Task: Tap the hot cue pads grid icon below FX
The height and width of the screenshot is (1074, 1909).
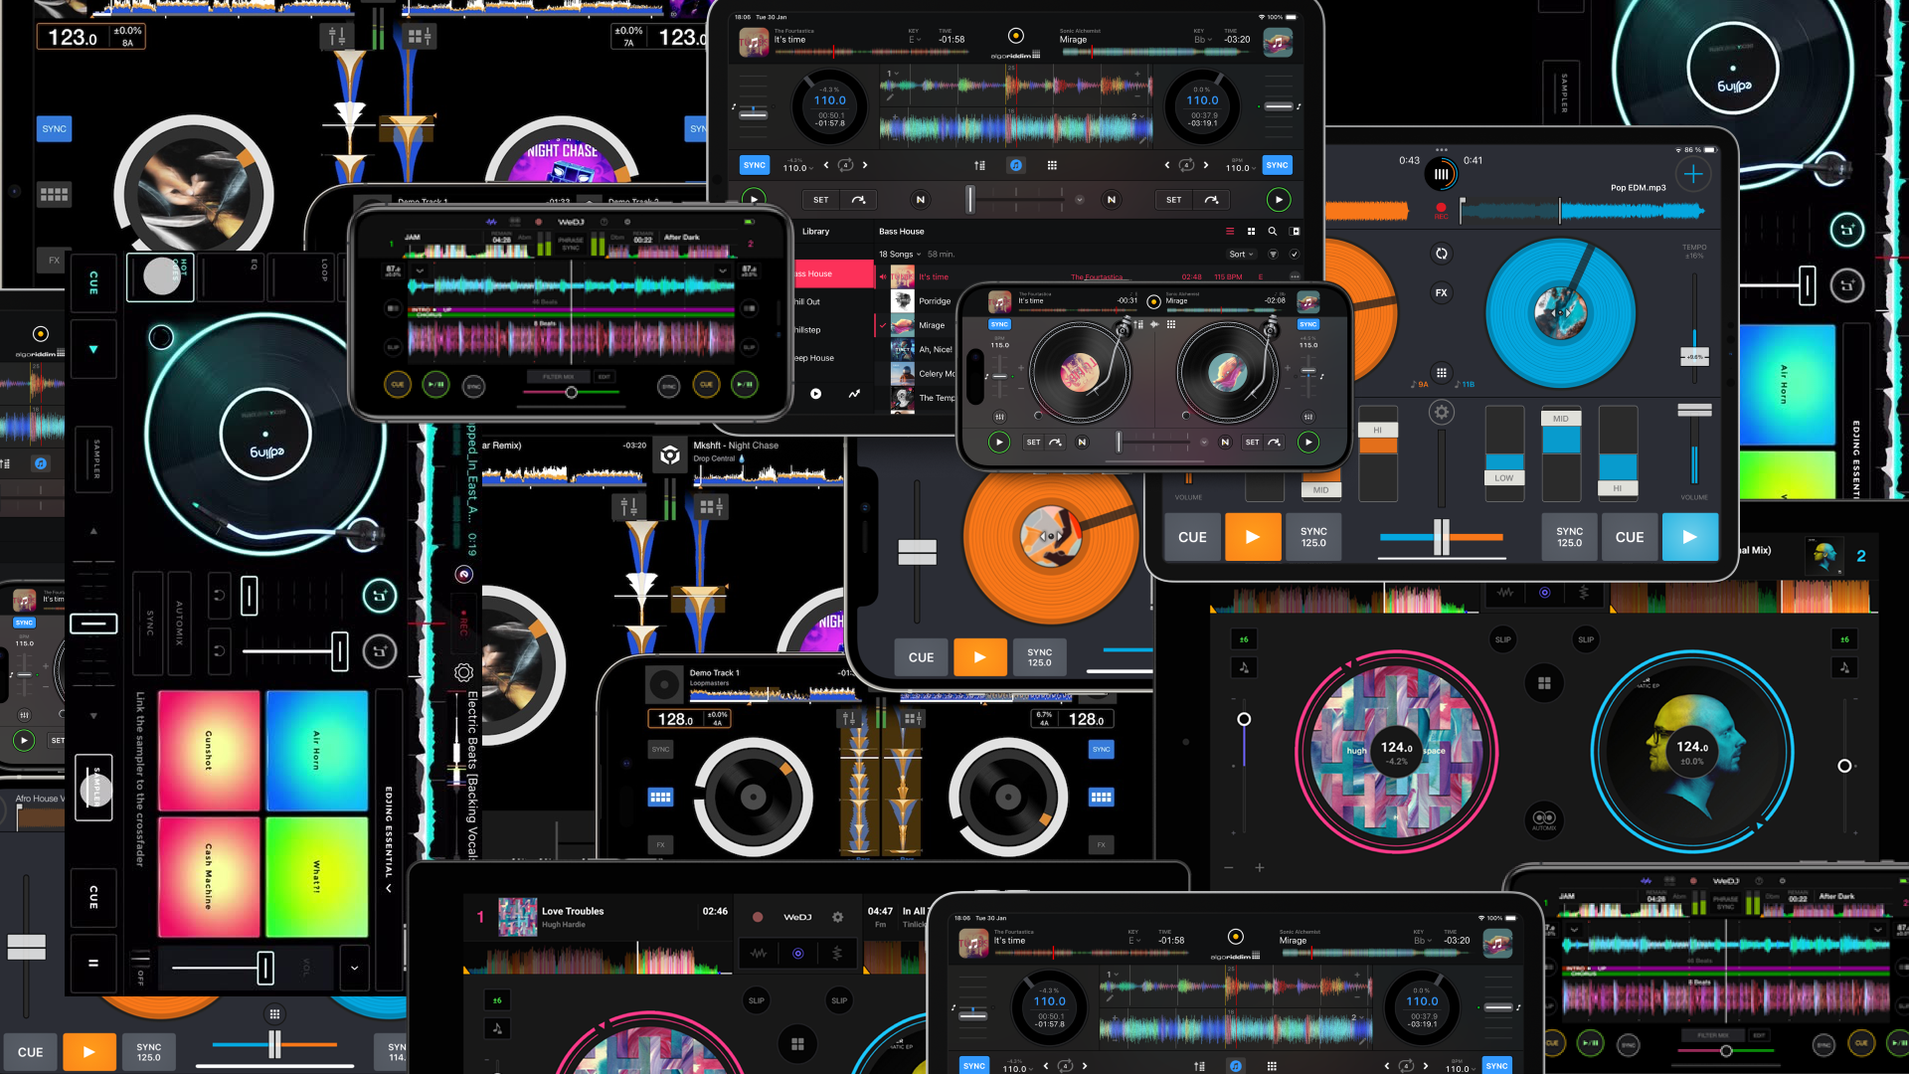Action: 1442,374
